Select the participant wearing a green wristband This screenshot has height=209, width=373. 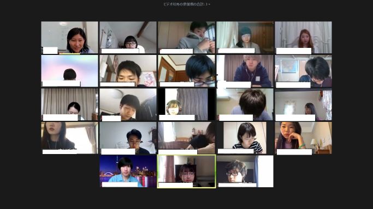point(304,138)
